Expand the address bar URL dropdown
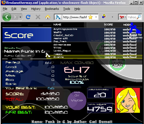Screen dimensions: 144x124 click(x=96, y=17)
